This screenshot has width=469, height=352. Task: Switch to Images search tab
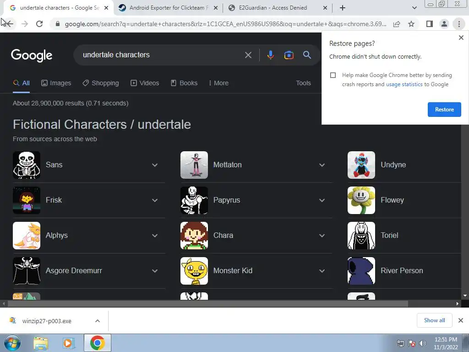[56, 83]
